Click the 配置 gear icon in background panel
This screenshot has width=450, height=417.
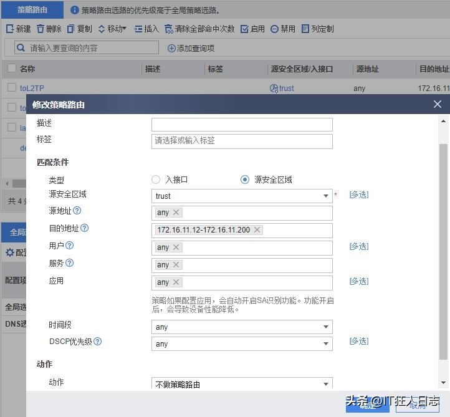point(10,252)
